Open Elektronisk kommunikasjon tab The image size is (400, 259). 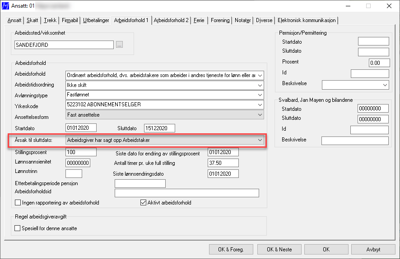tap(307, 20)
